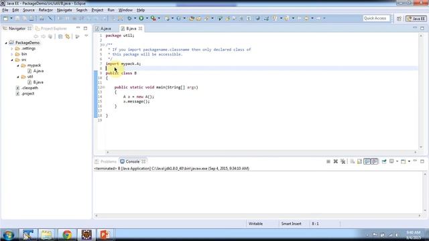This screenshot has height=241, width=429.
Task: Maximize the Navigator panel
Action: [85, 28]
